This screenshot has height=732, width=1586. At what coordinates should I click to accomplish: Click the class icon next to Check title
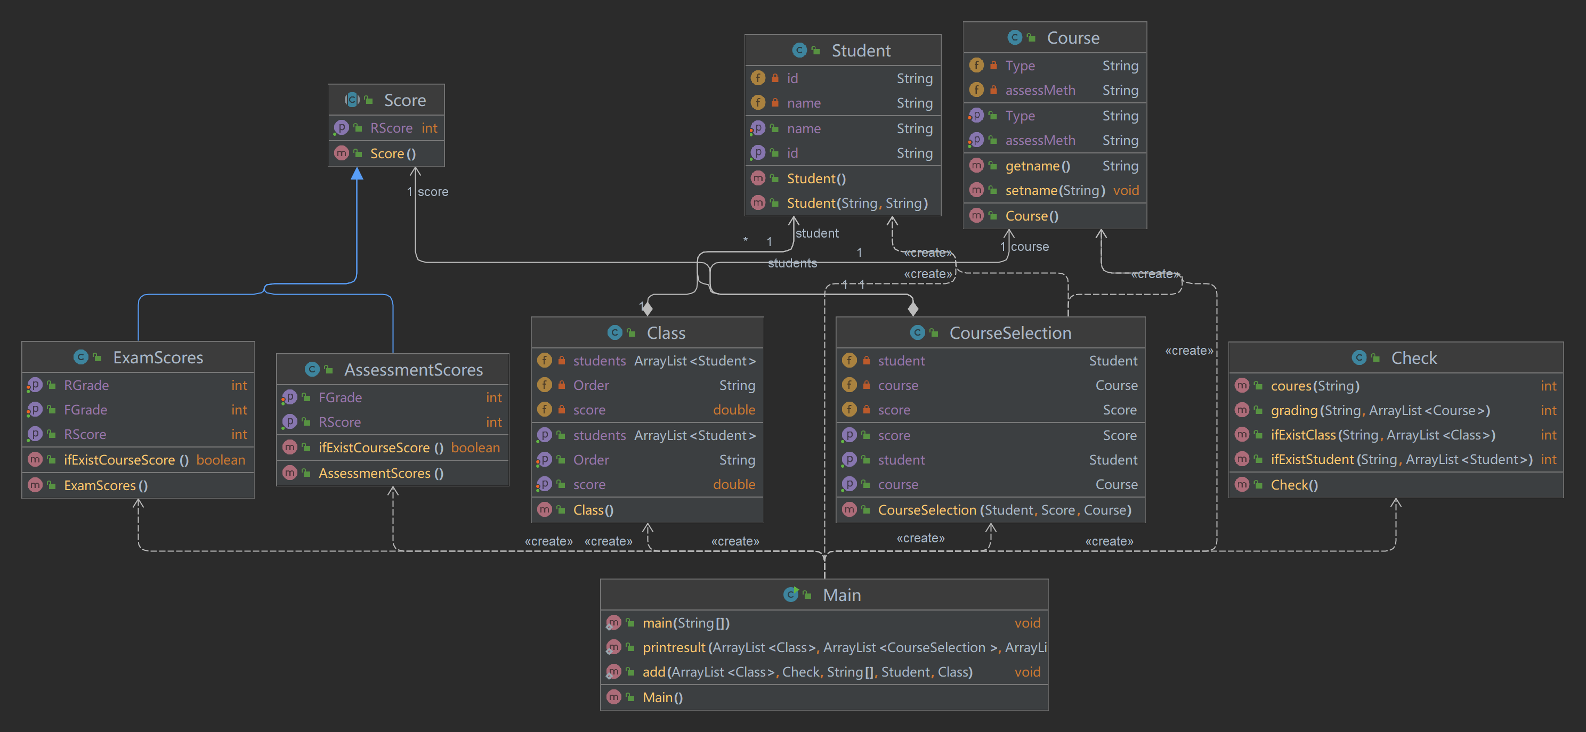coord(1359,357)
